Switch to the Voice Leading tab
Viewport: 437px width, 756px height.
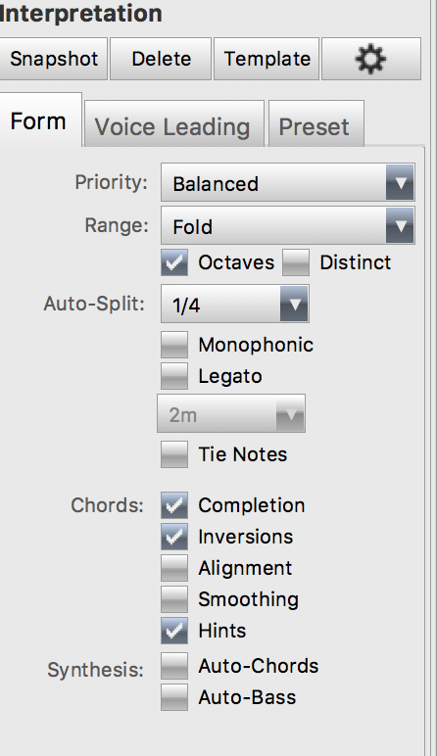(174, 124)
